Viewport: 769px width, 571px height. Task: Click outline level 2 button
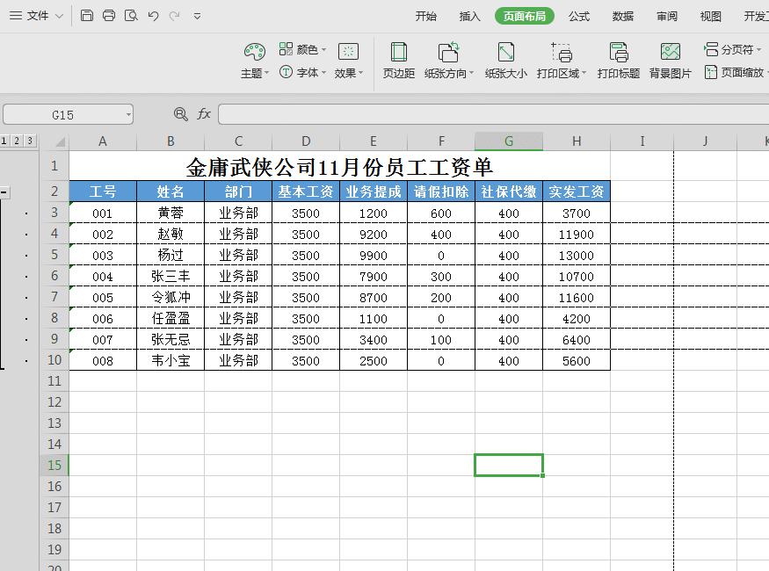(17, 141)
